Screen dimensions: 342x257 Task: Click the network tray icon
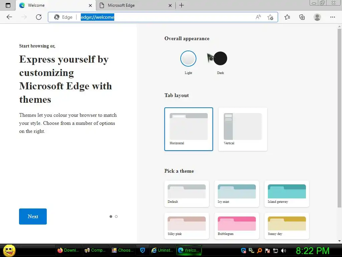point(276,251)
